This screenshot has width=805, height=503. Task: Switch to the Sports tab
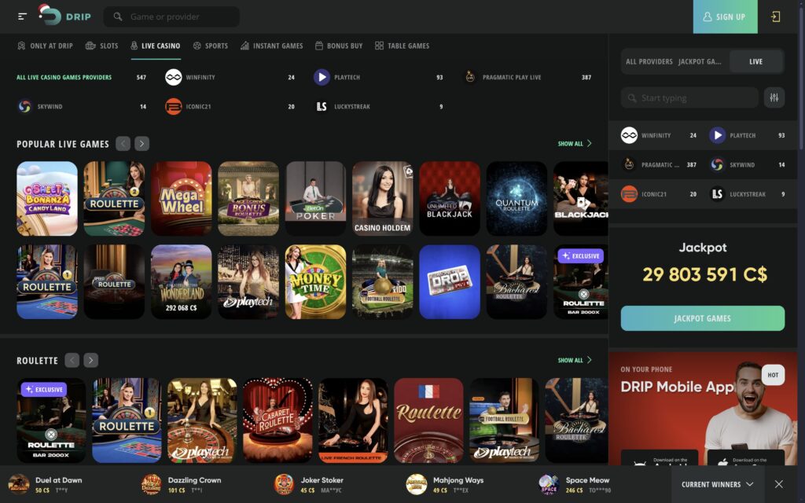click(x=211, y=46)
